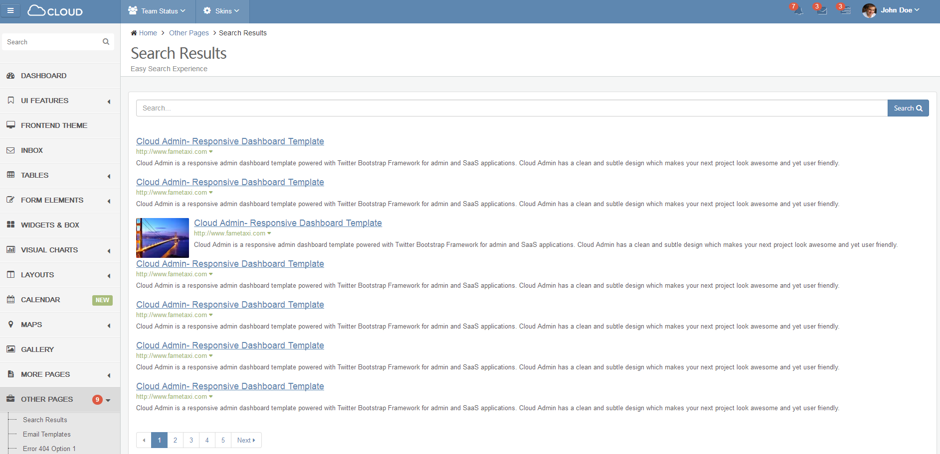Open Gallery from the sidebar
940x454 pixels.
[x=60, y=349]
